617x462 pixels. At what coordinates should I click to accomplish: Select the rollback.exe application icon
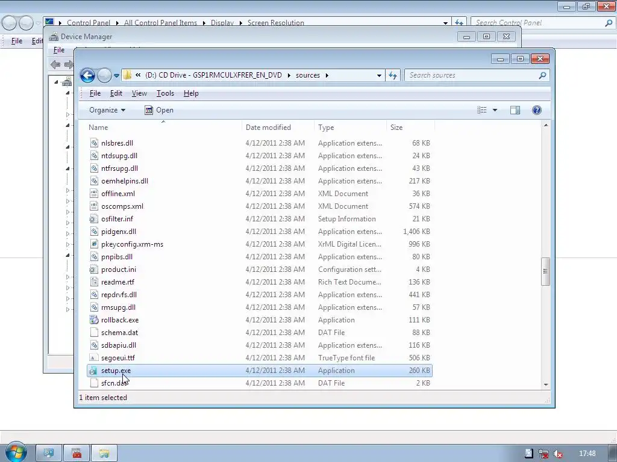(93, 320)
